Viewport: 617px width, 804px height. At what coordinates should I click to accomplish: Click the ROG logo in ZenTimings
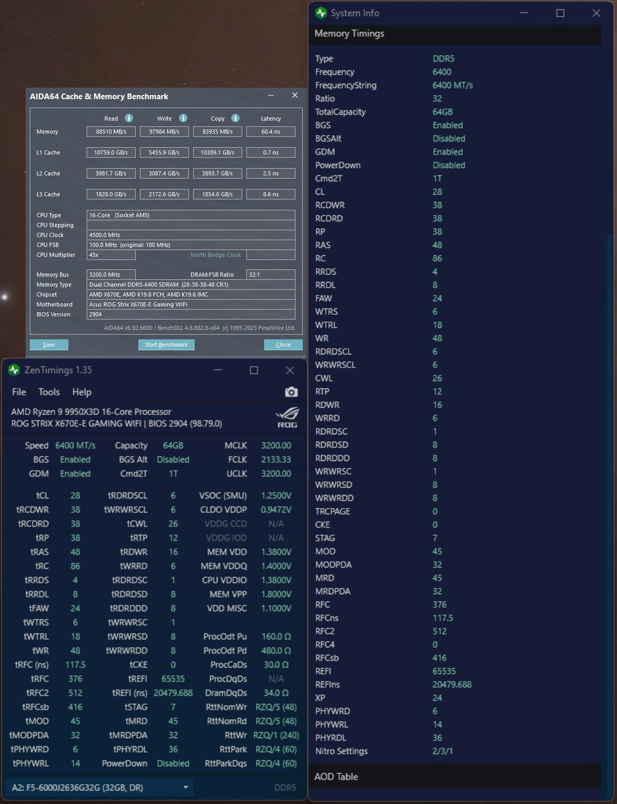[288, 417]
